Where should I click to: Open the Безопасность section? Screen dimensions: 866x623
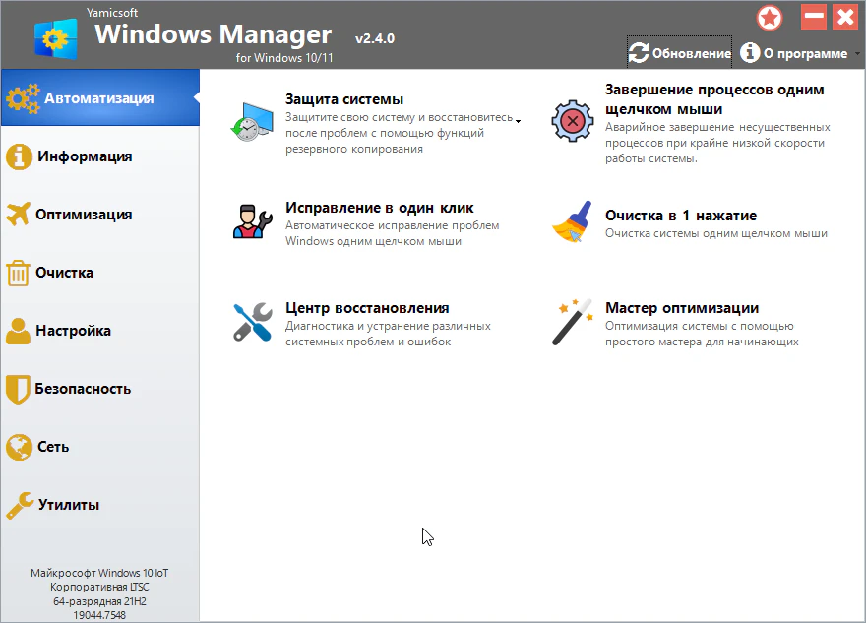point(100,389)
